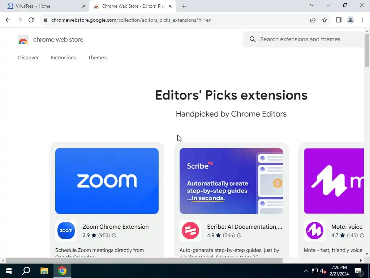Image resolution: width=370 pixels, height=278 pixels.
Task: Click the purple Mote banner thumbnail
Action: pos(334,181)
